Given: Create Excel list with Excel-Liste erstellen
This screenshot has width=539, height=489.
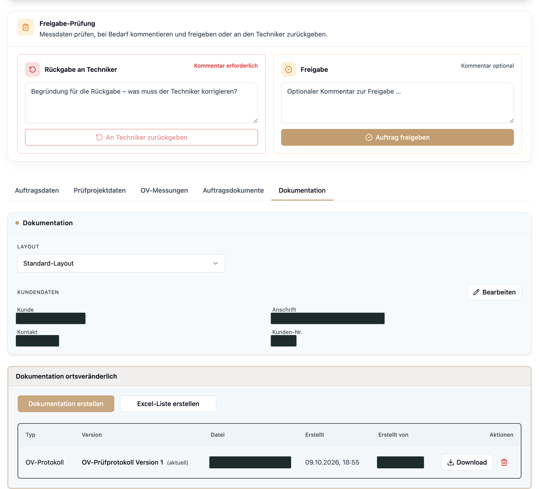Looking at the screenshot, I should [168, 404].
